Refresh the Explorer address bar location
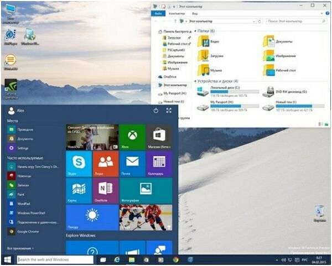Image resolution: width=332 pixels, height=266 pixels. pyautogui.click(x=259, y=21)
